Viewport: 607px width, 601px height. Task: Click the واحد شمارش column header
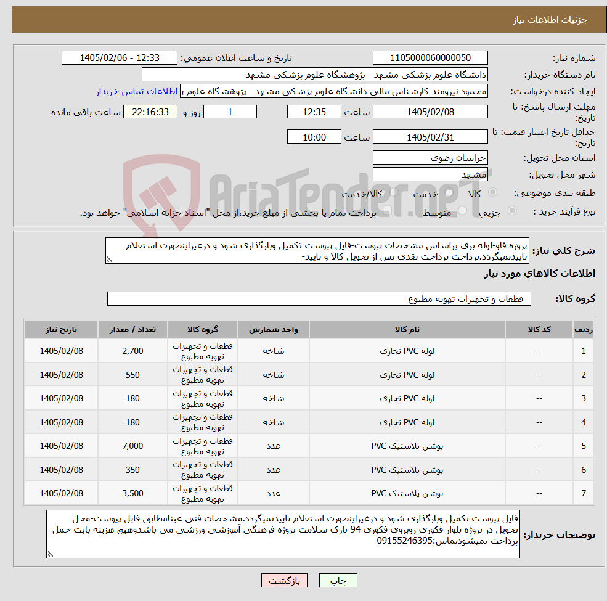(274, 329)
